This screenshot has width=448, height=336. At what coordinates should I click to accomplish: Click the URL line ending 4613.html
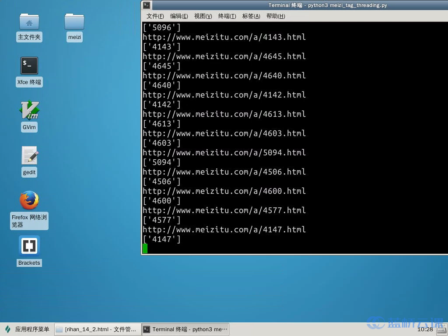tap(224, 114)
